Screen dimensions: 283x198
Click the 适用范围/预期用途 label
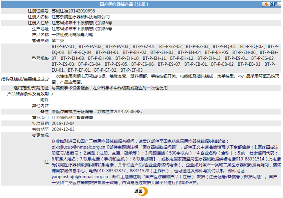[31, 88]
